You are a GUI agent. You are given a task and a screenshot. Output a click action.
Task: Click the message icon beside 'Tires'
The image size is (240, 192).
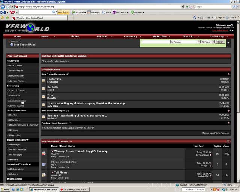point(43,96)
